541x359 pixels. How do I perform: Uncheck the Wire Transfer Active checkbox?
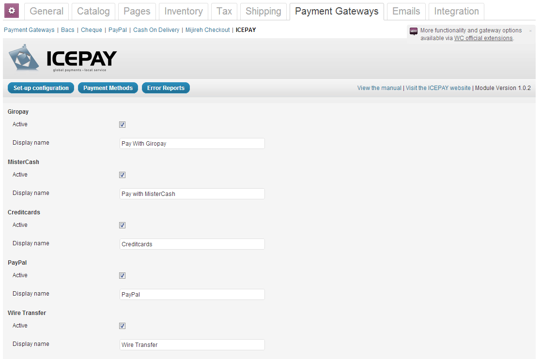pos(122,326)
